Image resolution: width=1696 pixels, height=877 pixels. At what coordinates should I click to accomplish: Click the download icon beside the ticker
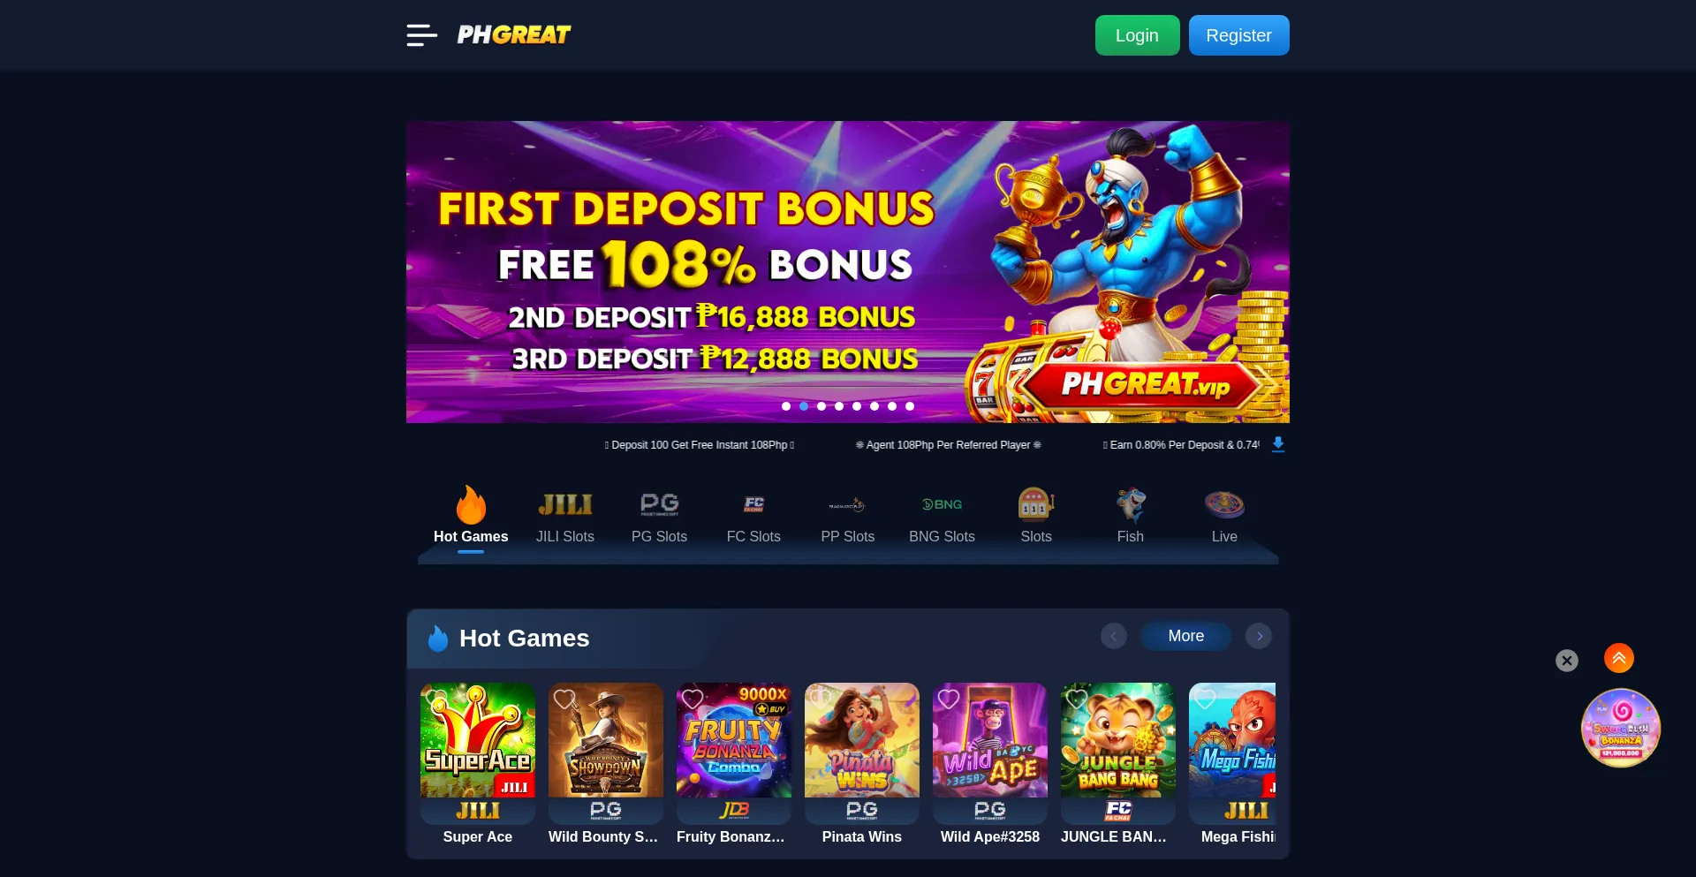(1278, 444)
